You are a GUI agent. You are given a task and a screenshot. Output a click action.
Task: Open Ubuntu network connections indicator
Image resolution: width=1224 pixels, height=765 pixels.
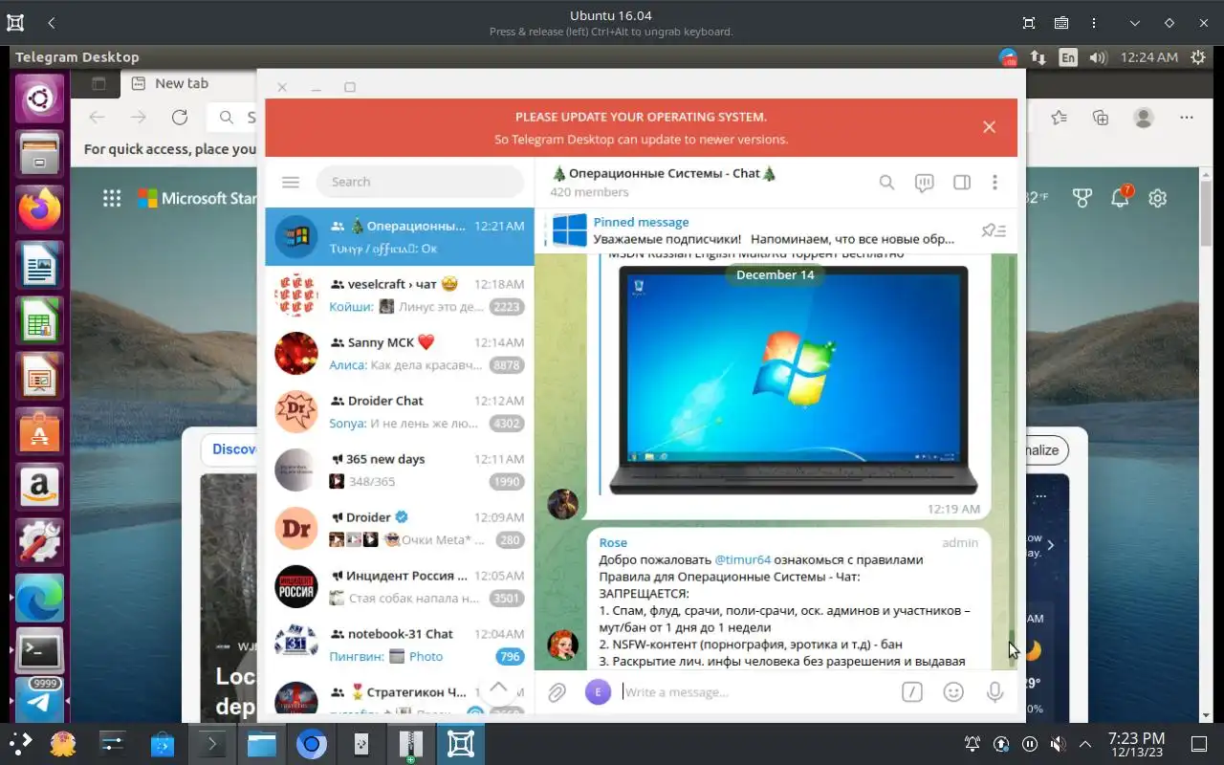pos(1038,57)
